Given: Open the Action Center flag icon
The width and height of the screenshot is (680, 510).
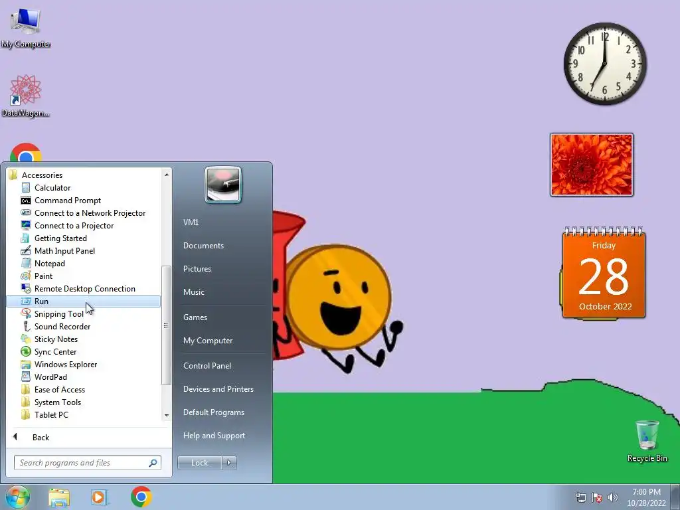Looking at the screenshot, I should coord(597,497).
